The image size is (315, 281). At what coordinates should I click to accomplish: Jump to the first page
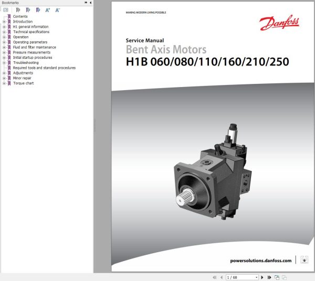click(x=214, y=277)
